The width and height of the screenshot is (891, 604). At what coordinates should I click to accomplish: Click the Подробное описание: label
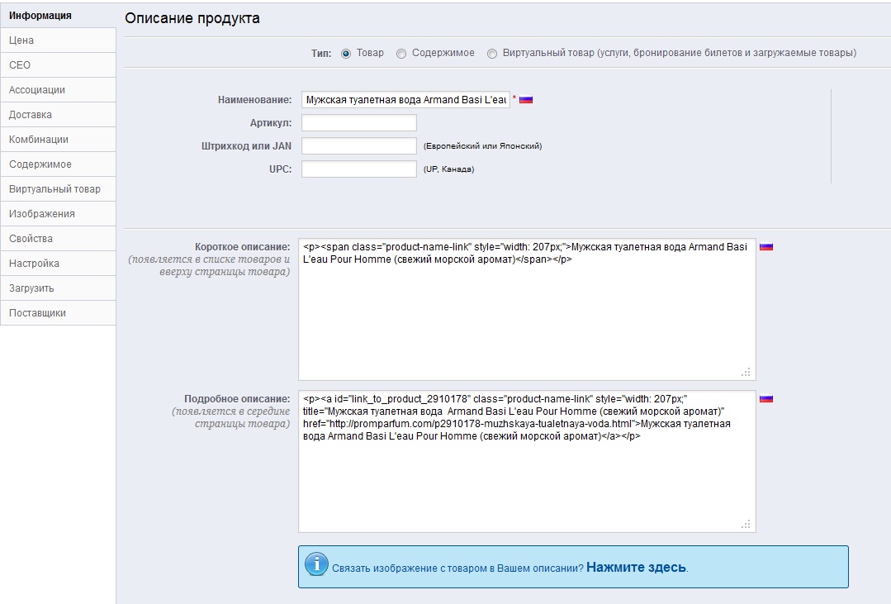[x=237, y=399]
